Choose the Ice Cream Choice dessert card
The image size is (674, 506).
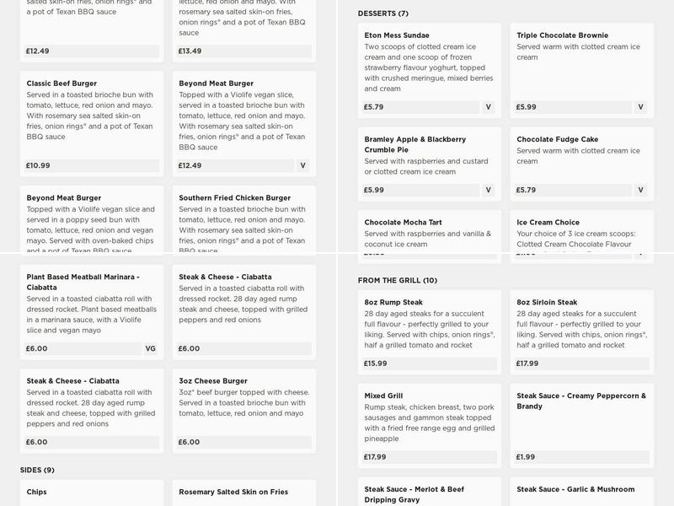[x=582, y=236]
